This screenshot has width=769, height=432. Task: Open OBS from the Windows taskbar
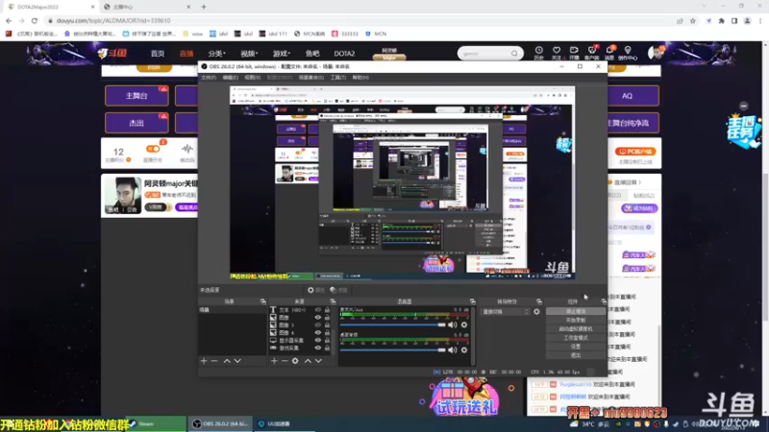tap(220, 424)
